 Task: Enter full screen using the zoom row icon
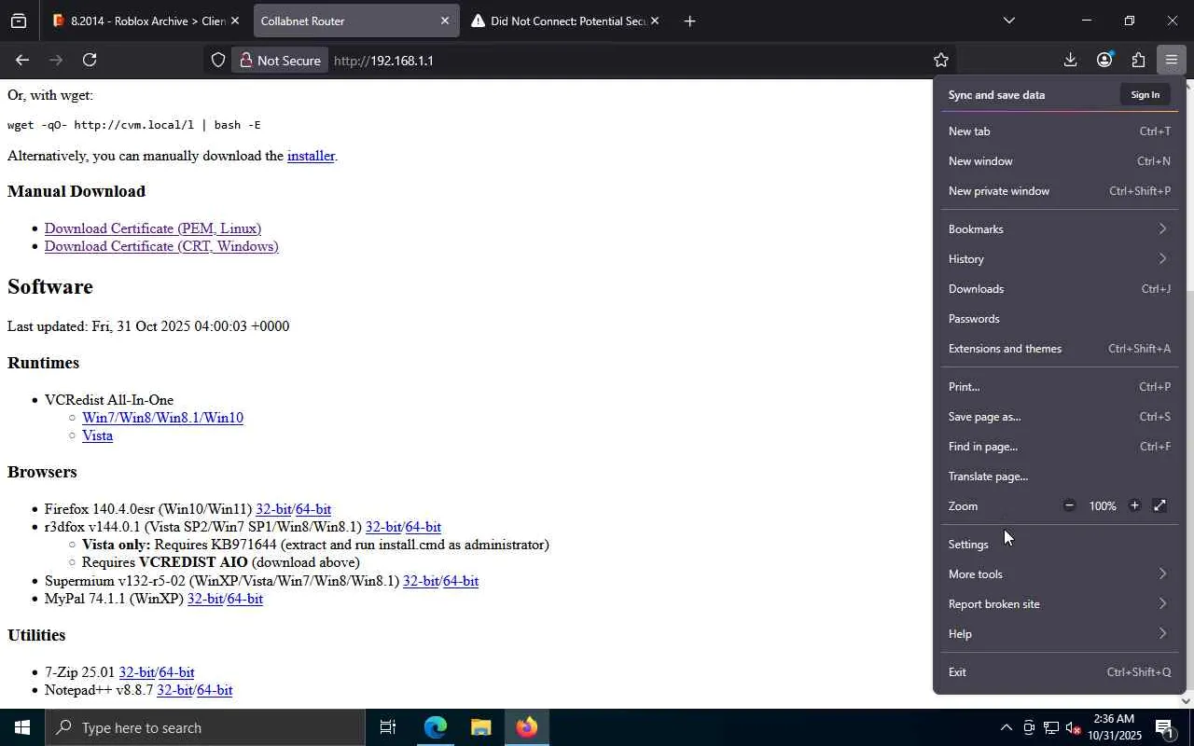tap(1159, 505)
